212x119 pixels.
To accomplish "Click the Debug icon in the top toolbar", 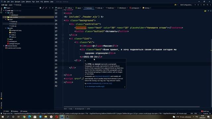I will (x=198, y=5).
